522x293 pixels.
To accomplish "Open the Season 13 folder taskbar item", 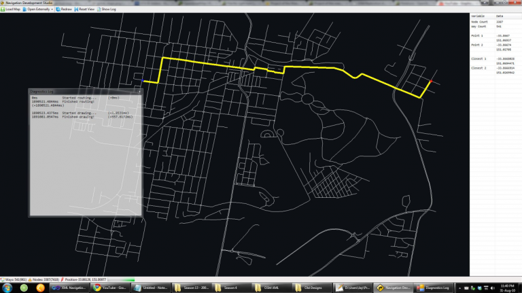I will pyautogui.click(x=192, y=288).
